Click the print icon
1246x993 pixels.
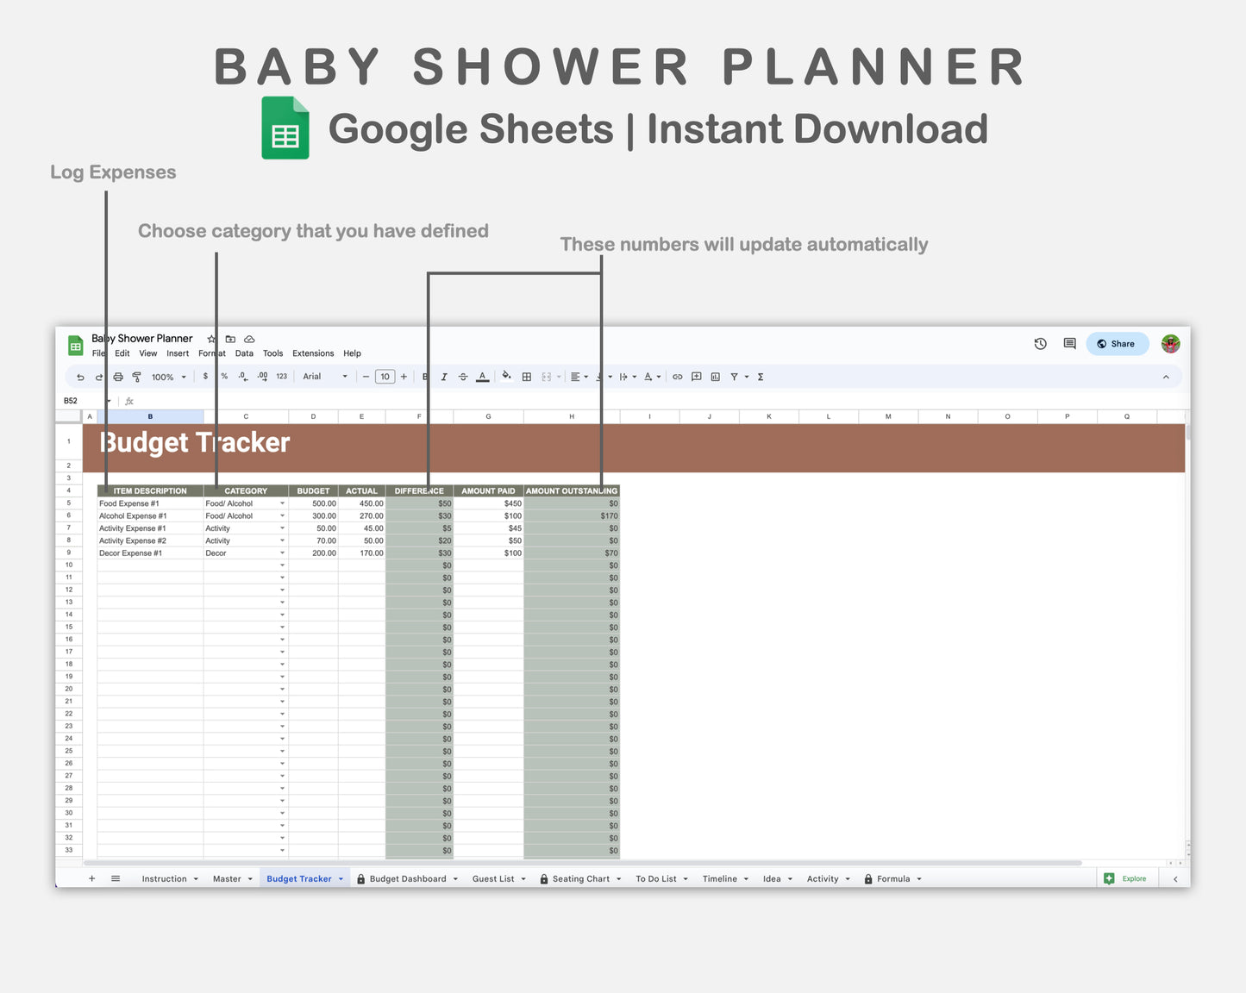point(117,377)
